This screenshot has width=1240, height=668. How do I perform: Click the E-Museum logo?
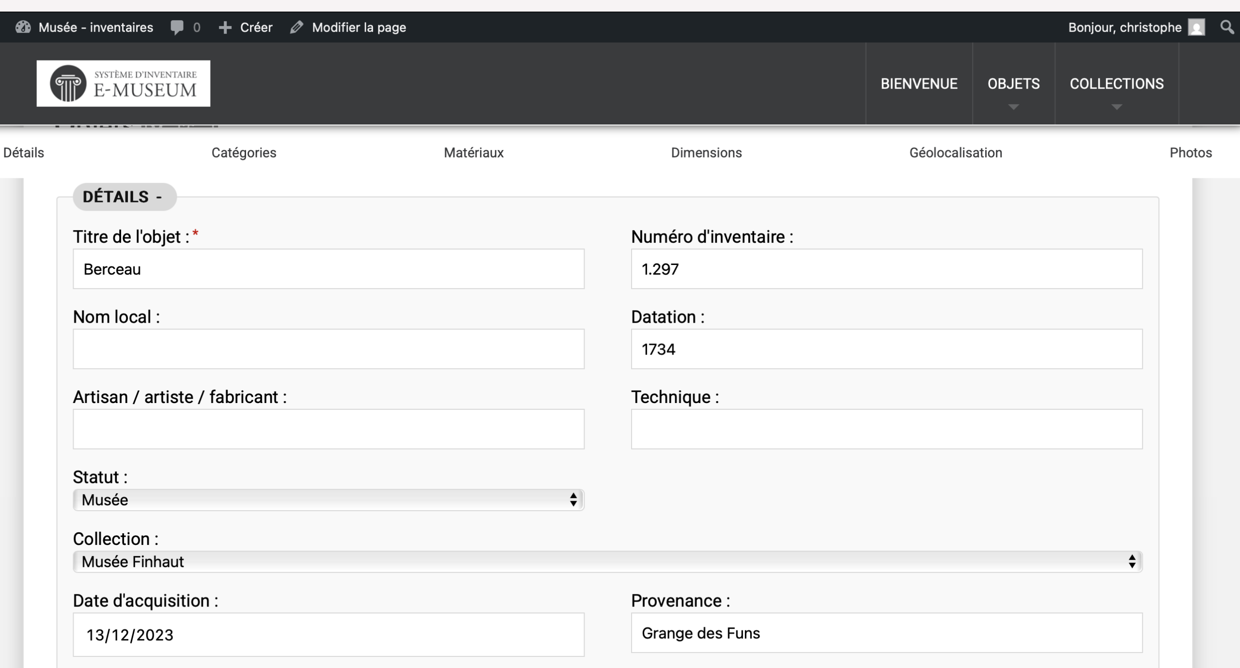(x=124, y=83)
